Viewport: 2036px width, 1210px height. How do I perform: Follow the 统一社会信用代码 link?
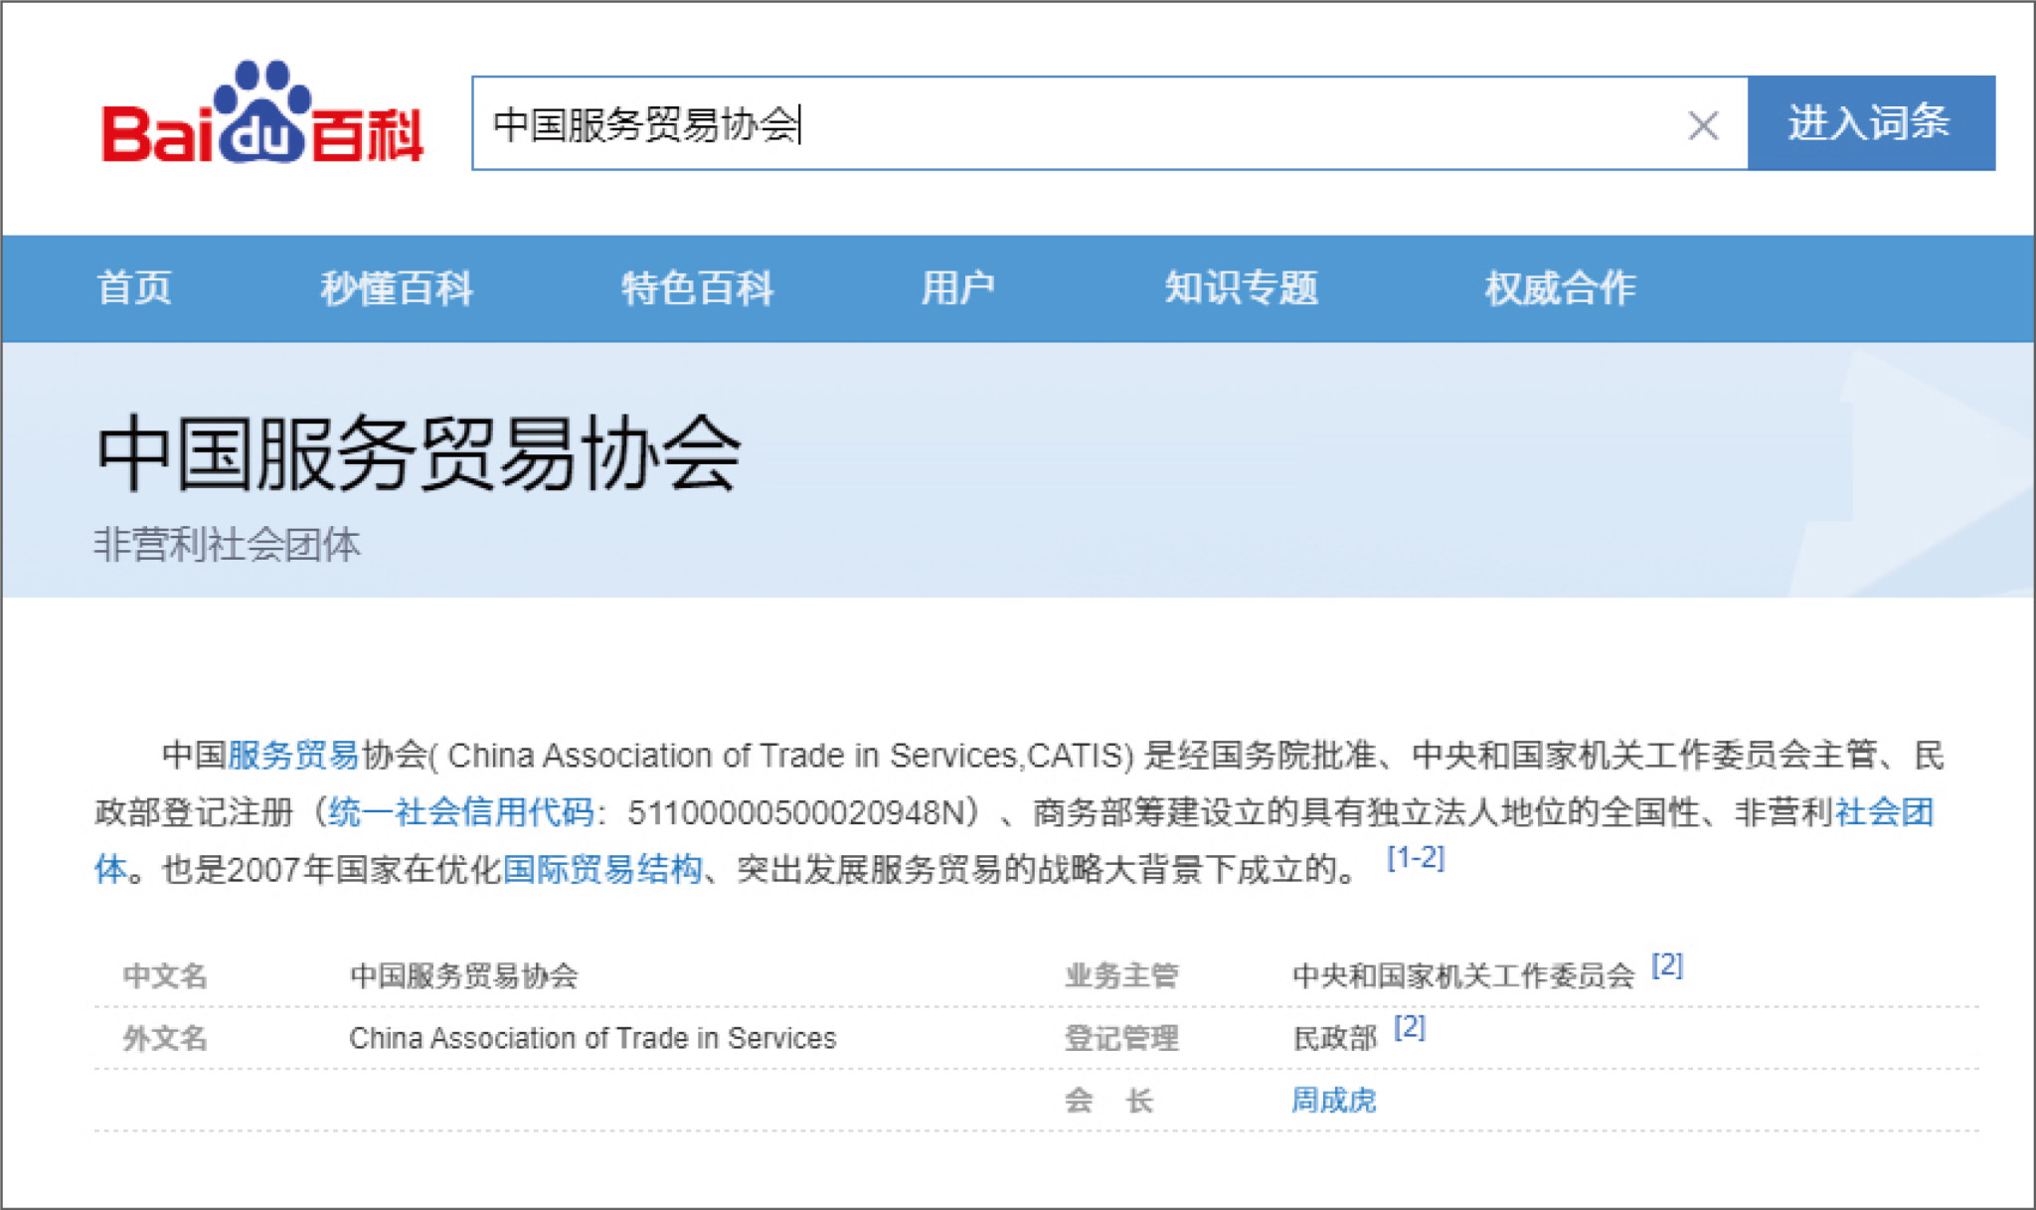tap(461, 812)
